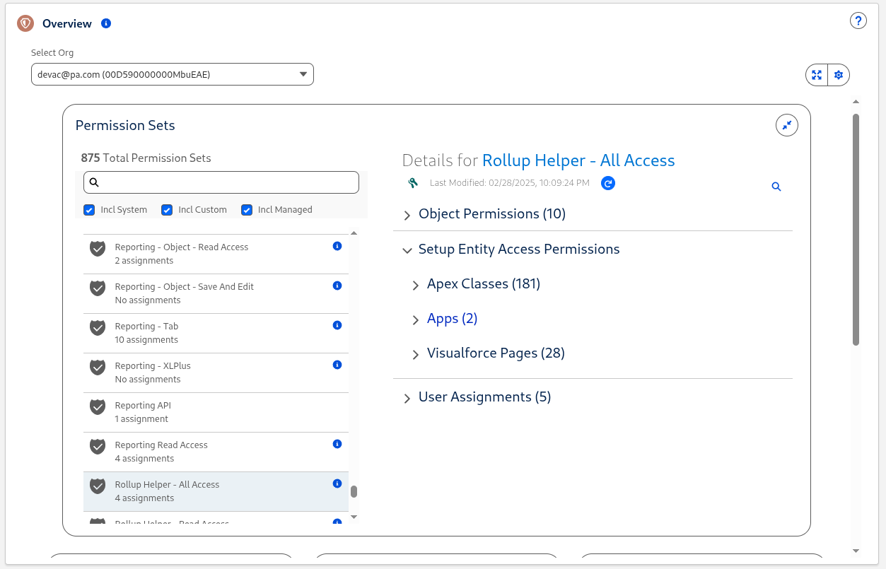Viewport: 886px width, 569px height.
Task: Toggle the Incl Custom checkbox
Action: [x=167, y=210]
